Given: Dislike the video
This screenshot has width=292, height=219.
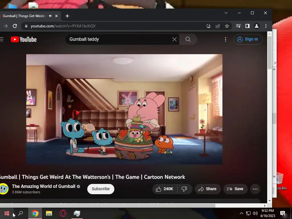Looking at the screenshot, I should point(184,189).
